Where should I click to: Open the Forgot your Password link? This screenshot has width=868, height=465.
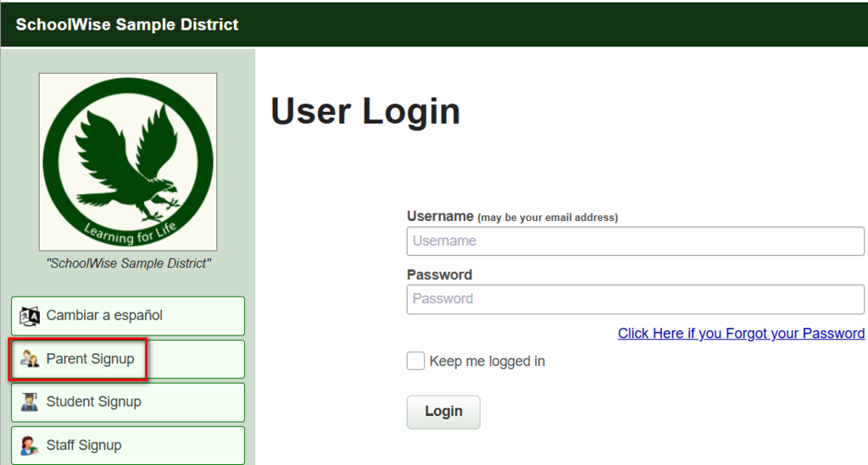(741, 334)
